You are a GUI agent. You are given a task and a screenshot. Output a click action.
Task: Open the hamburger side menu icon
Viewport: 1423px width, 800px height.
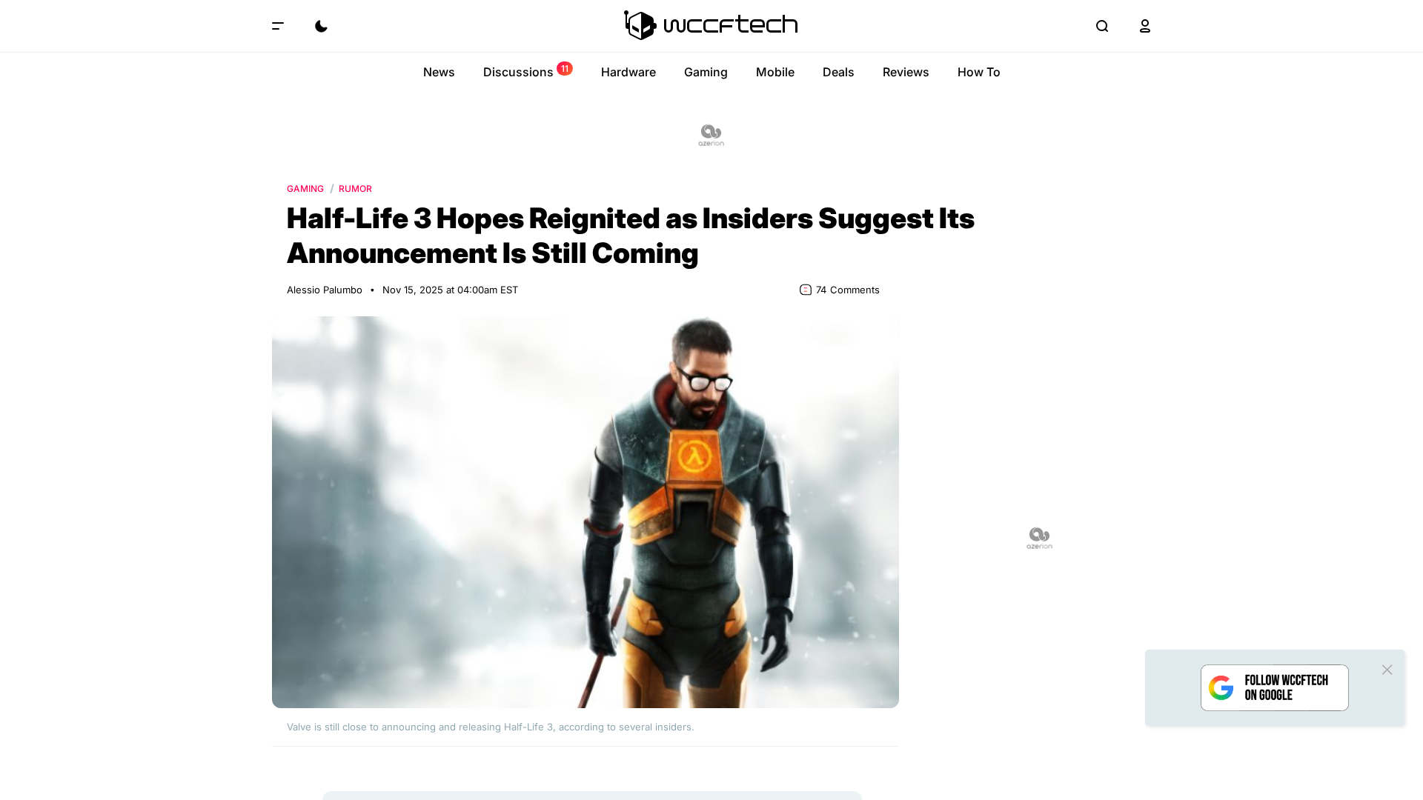278,26
